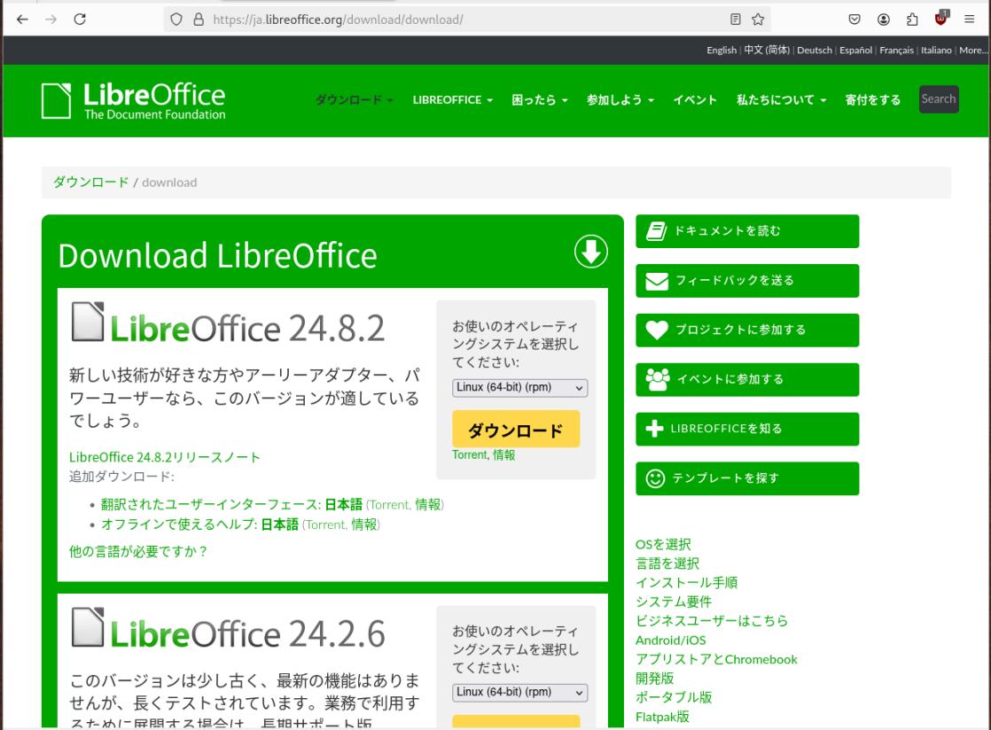Open the Flatpak版 sidebar link

(662, 717)
